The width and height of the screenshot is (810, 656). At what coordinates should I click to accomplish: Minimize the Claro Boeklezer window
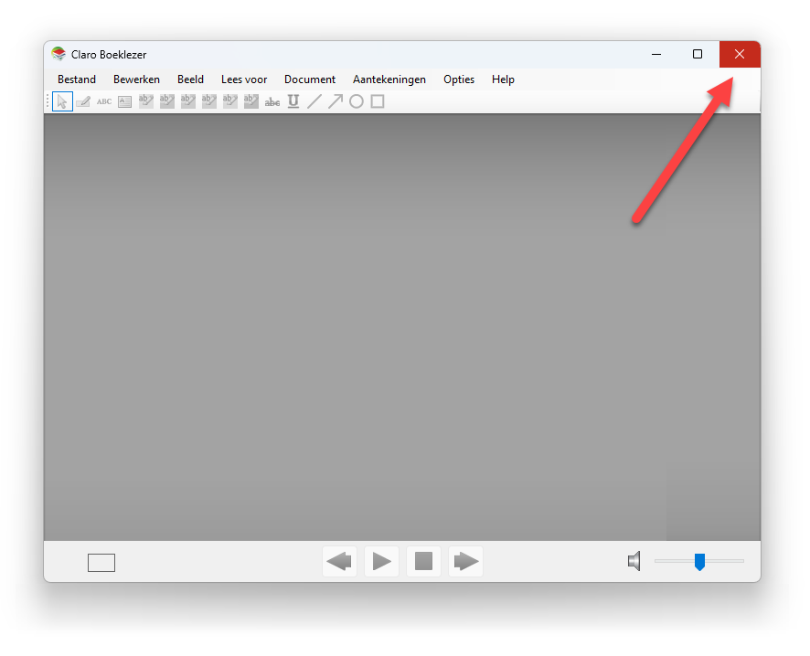(x=656, y=54)
